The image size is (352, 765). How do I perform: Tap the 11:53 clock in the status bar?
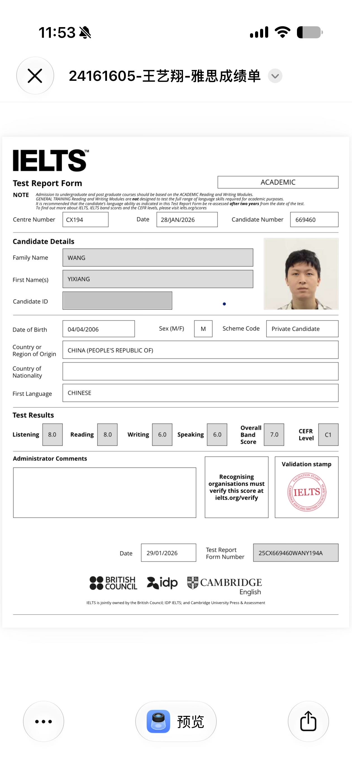pyautogui.click(x=57, y=32)
